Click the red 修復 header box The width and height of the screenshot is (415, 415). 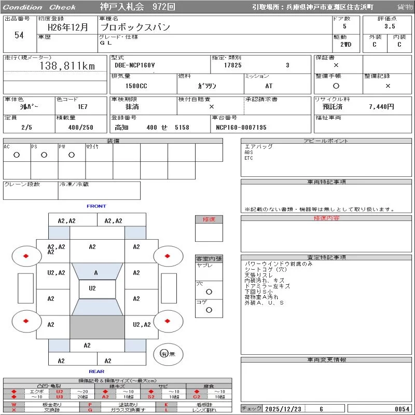pyautogui.click(x=209, y=219)
